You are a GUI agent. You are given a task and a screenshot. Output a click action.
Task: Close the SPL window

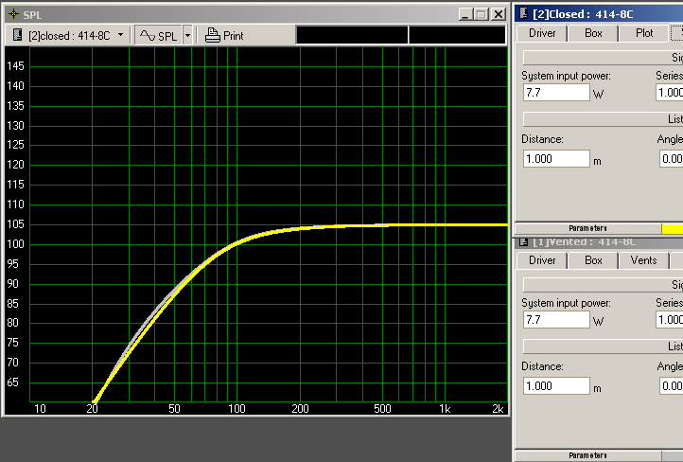(498, 14)
